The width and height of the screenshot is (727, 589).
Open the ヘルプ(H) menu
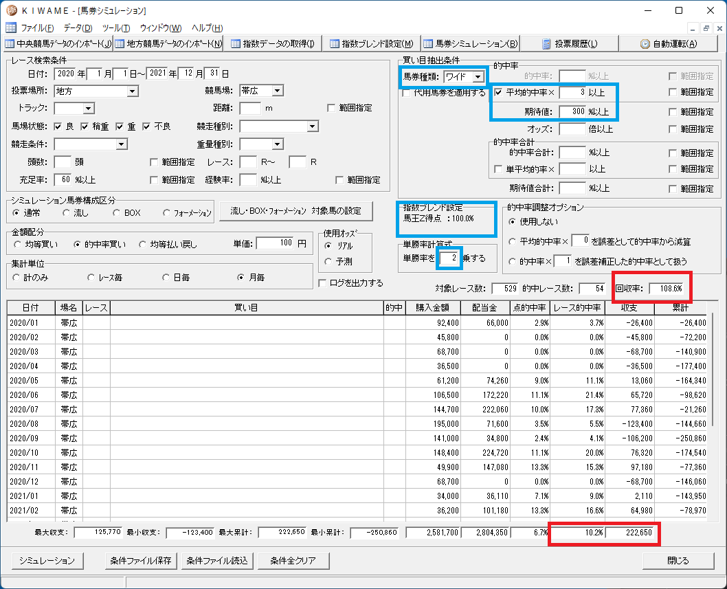pyautogui.click(x=208, y=27)
